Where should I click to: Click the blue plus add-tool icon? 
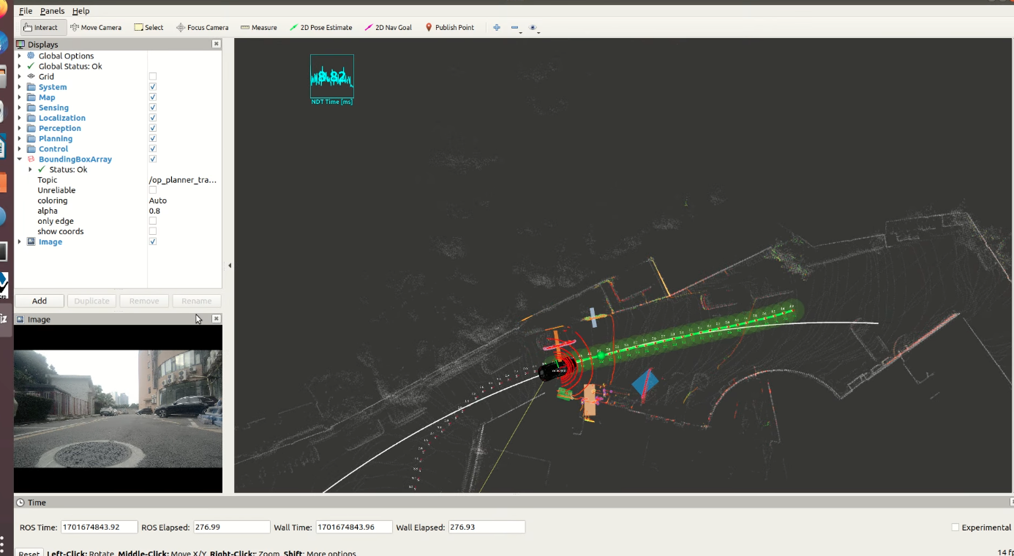point(497,28)
